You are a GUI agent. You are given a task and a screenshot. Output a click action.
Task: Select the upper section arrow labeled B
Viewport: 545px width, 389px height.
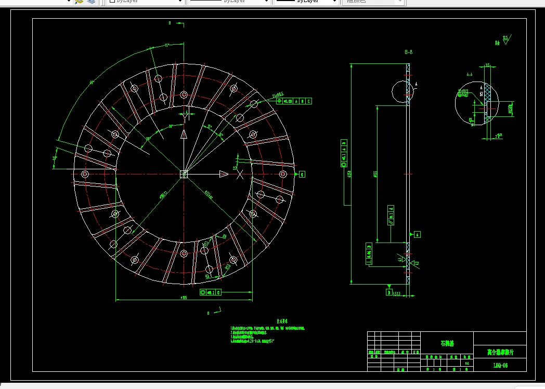[181, 24]
